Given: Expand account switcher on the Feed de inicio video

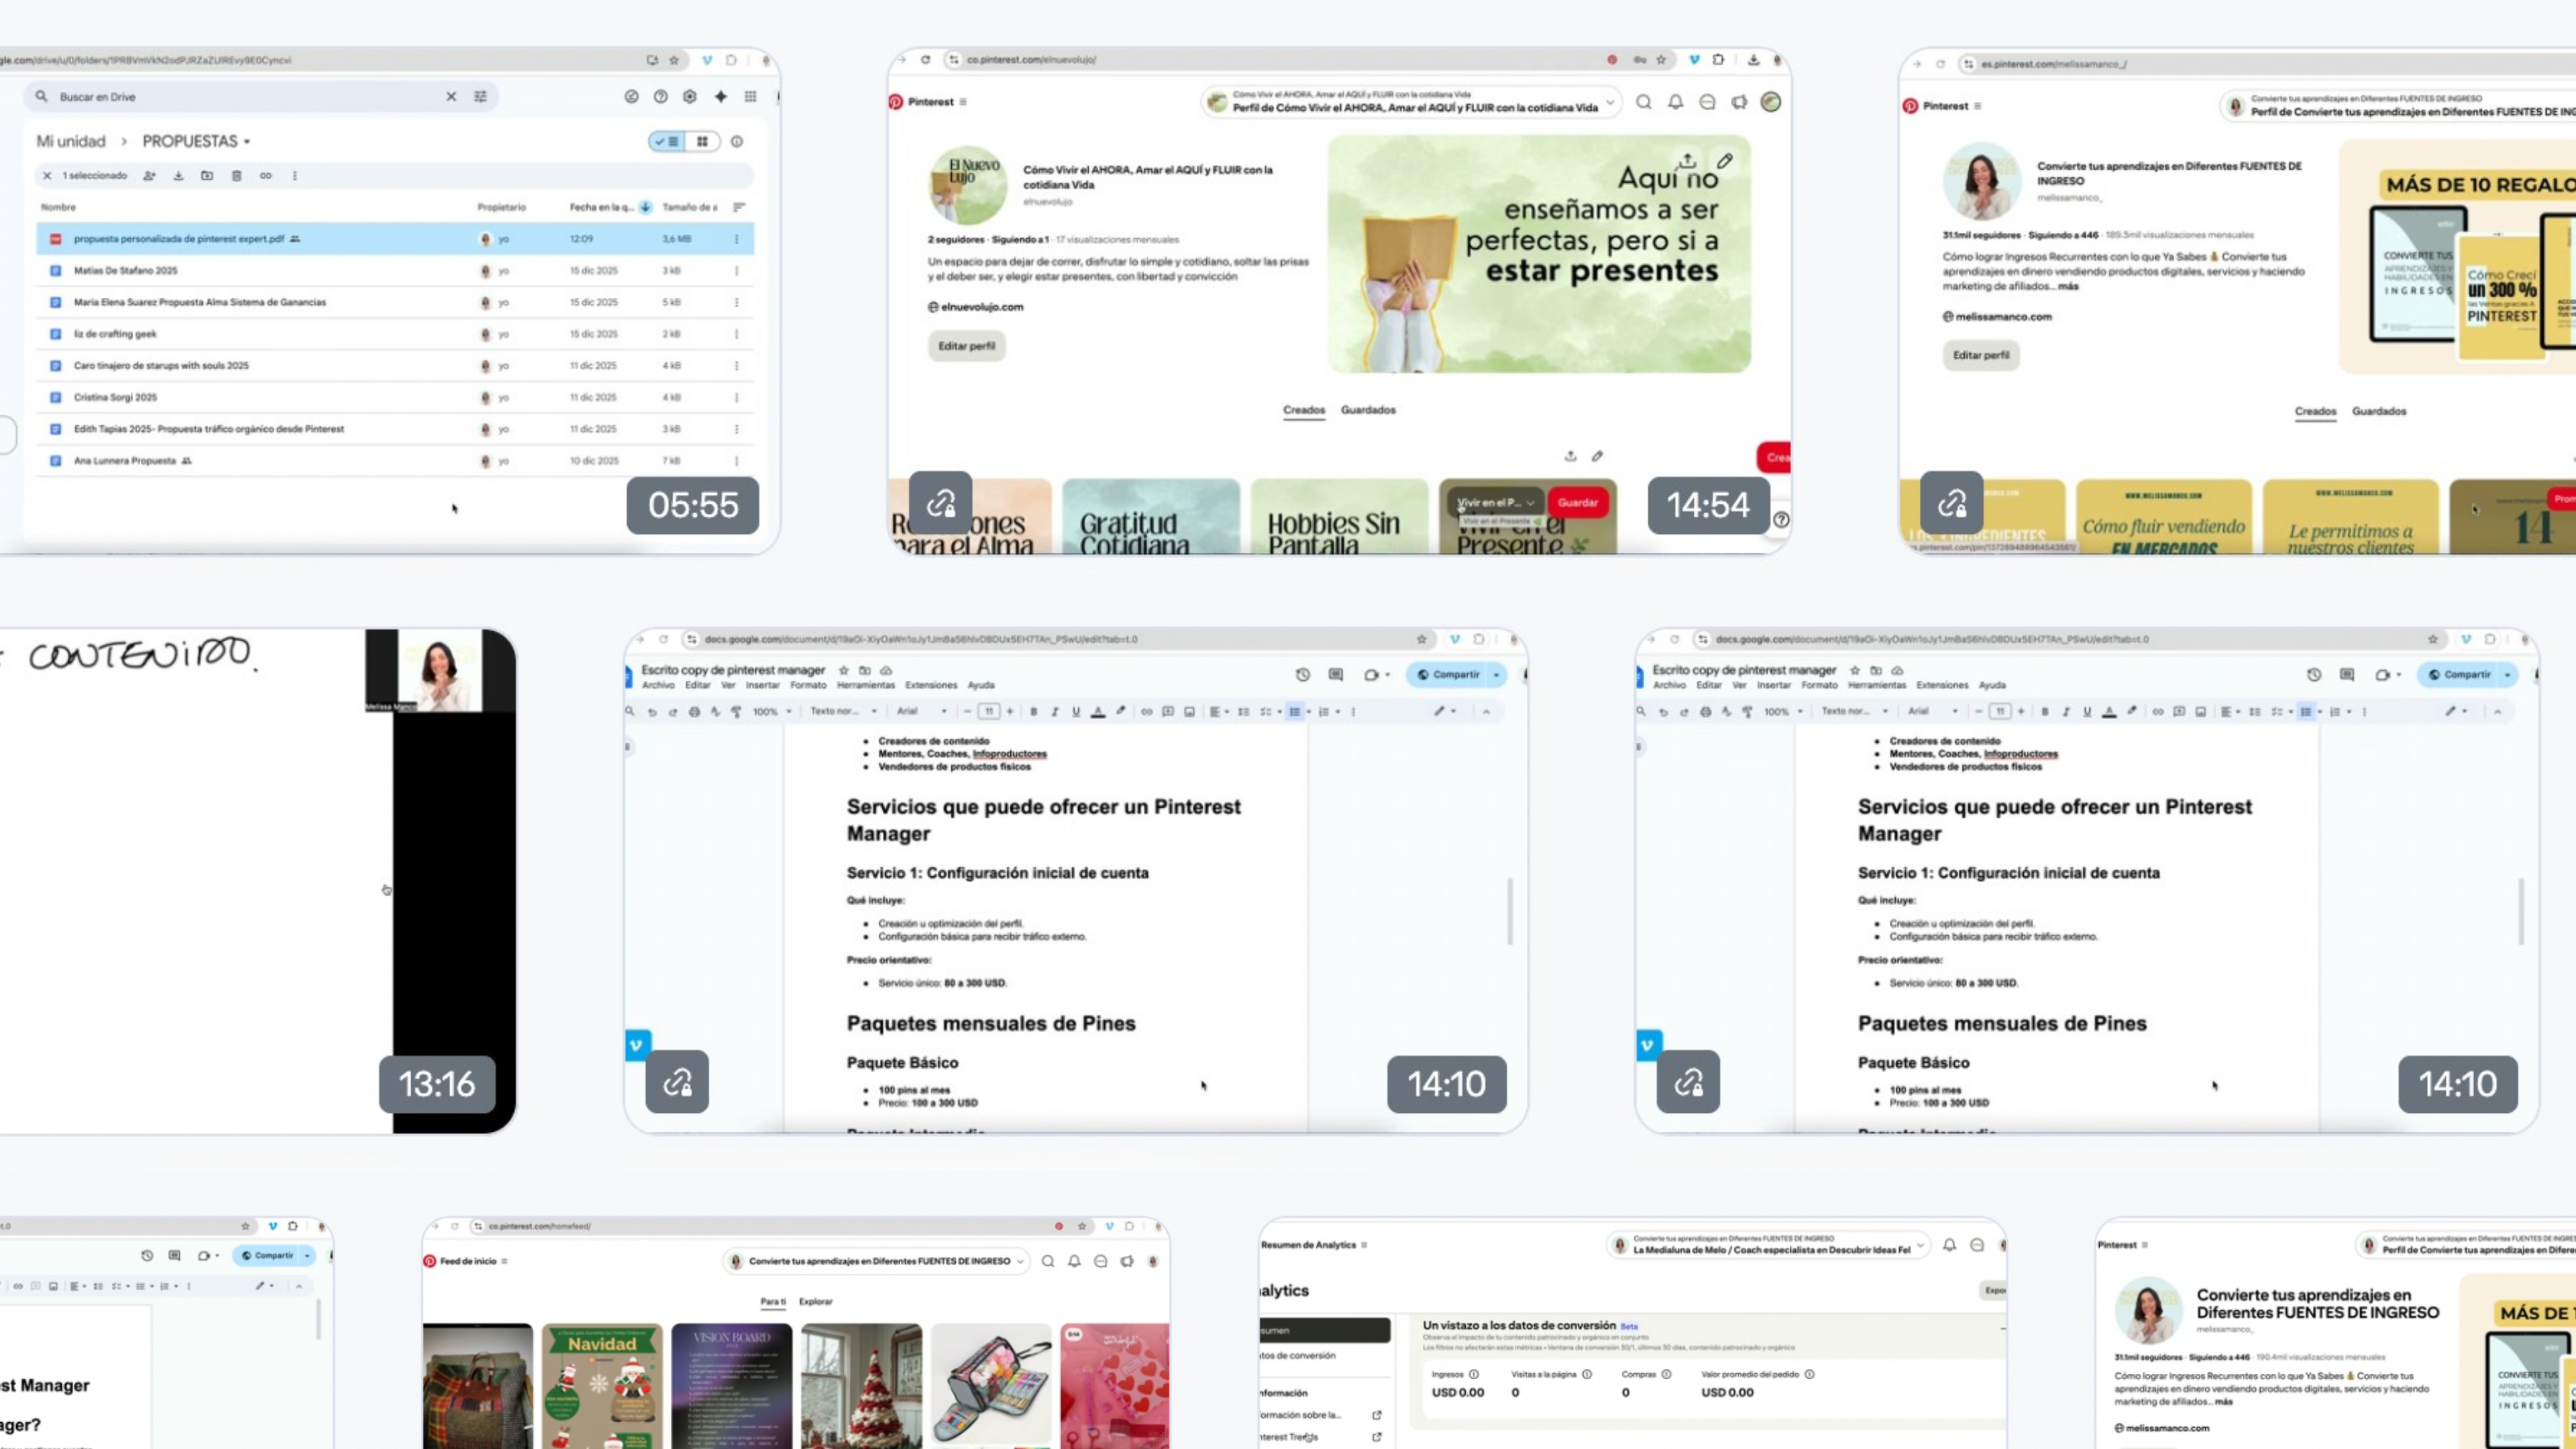Looking at the screenshot, I should (1020, 1262).
